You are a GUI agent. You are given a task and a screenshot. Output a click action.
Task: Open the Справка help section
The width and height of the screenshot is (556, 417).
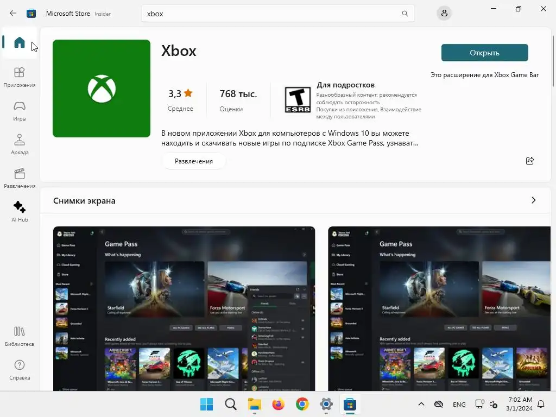tap(20, 370)
